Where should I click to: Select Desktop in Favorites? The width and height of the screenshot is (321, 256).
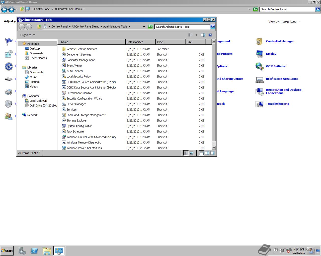click(x=35, y=48)
